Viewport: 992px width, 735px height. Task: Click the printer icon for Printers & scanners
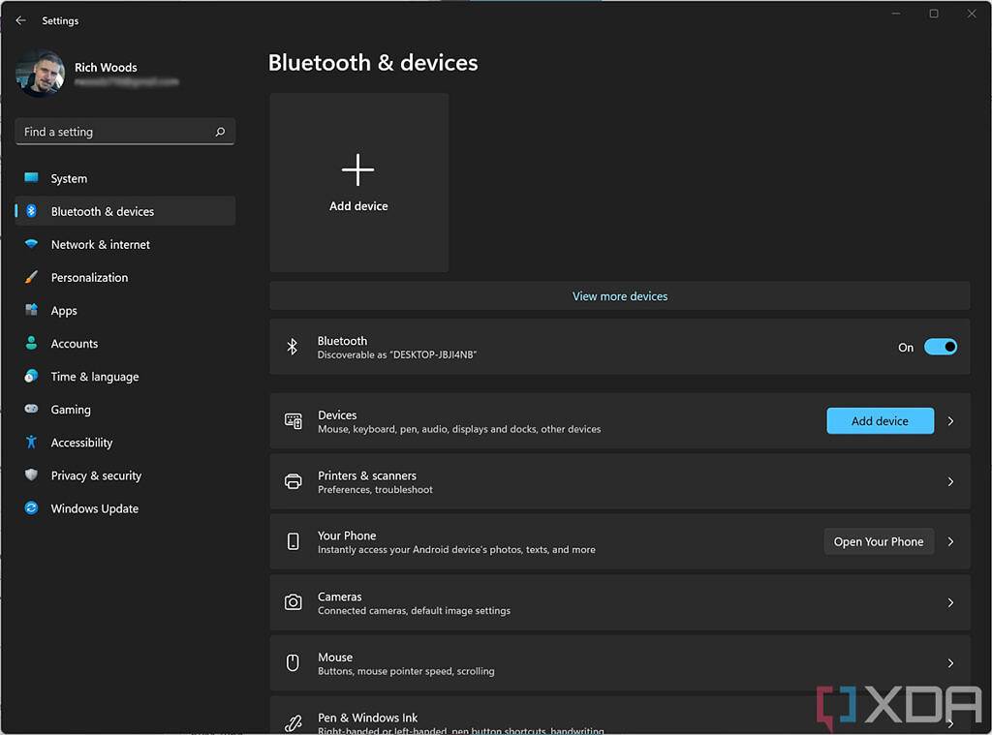[293, 481]
